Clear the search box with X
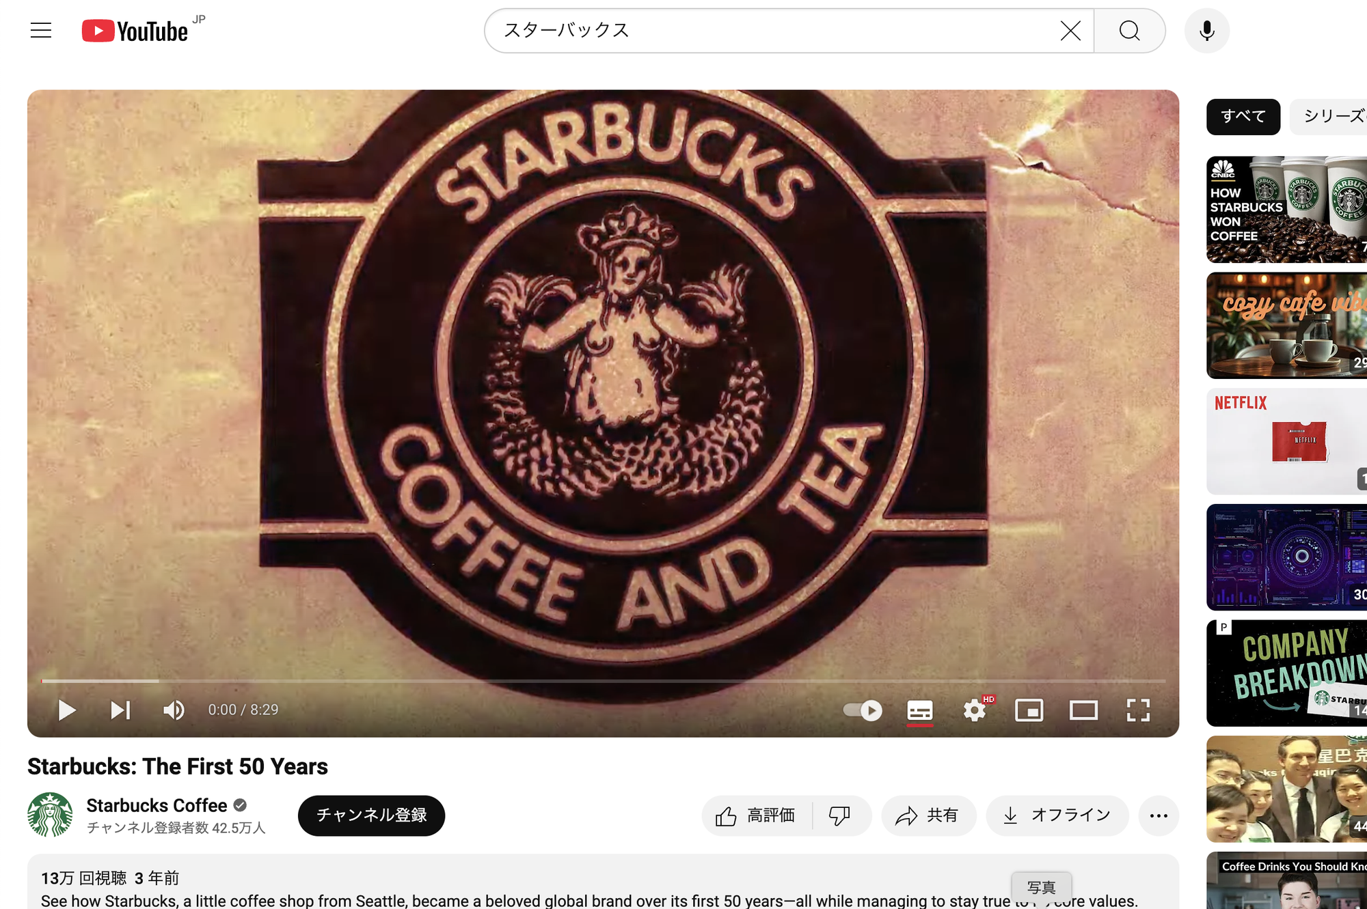Screen dimensions: 1367x909 coord(1070,31)
